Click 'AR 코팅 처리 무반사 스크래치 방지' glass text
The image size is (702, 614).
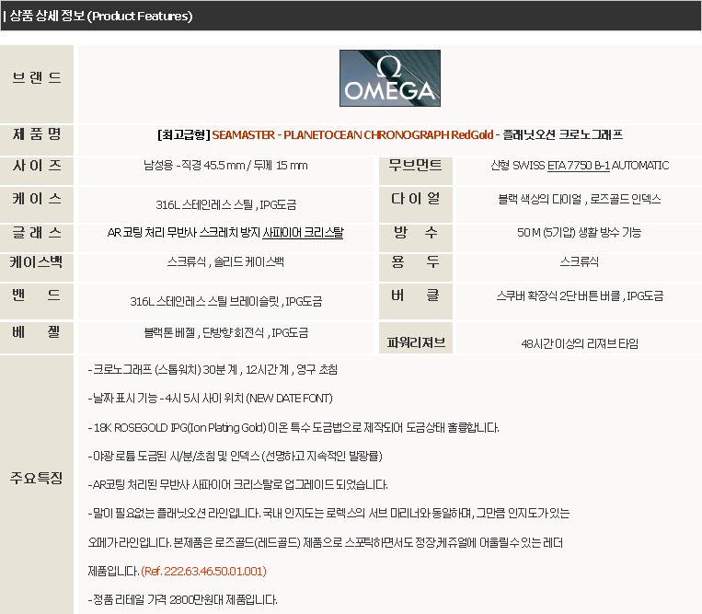point(184,233)
